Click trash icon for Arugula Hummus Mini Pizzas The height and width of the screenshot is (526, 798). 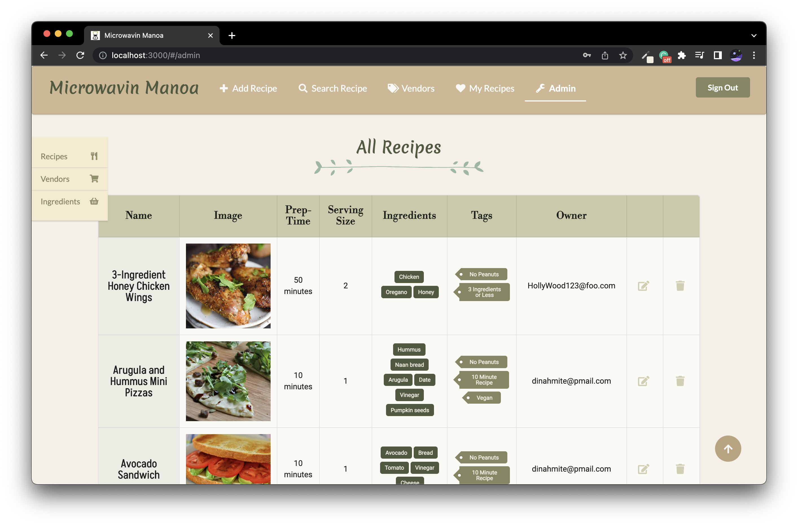680,381
